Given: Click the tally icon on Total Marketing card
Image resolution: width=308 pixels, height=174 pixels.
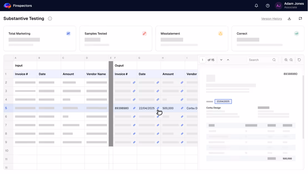Looking at the screenshot, I should 68,33.
